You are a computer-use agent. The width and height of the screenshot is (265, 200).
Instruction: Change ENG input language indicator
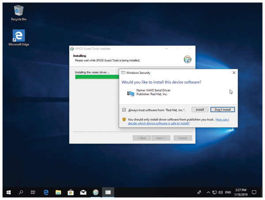tap(228, 192)
